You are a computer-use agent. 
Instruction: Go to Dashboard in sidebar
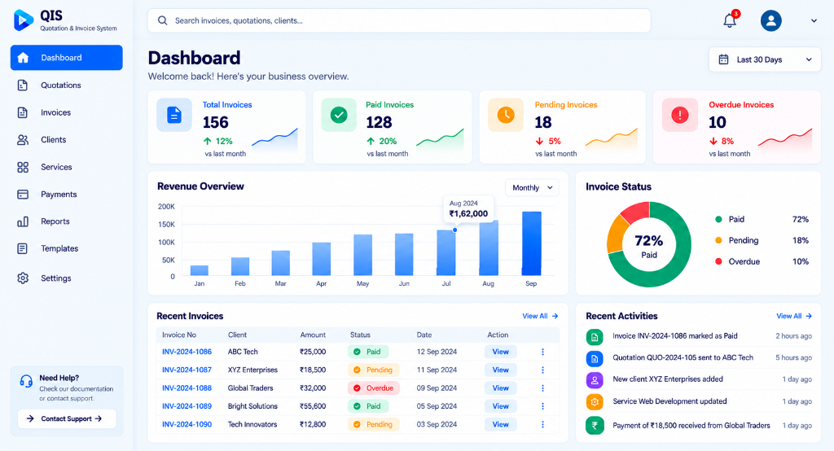coord(67,58)
